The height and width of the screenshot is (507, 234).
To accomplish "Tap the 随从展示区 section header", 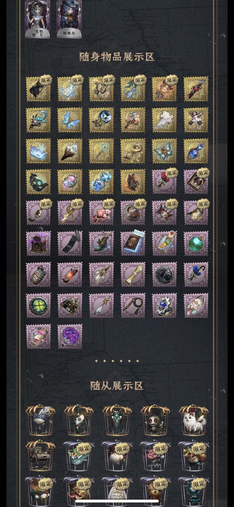I will point(117,385).
